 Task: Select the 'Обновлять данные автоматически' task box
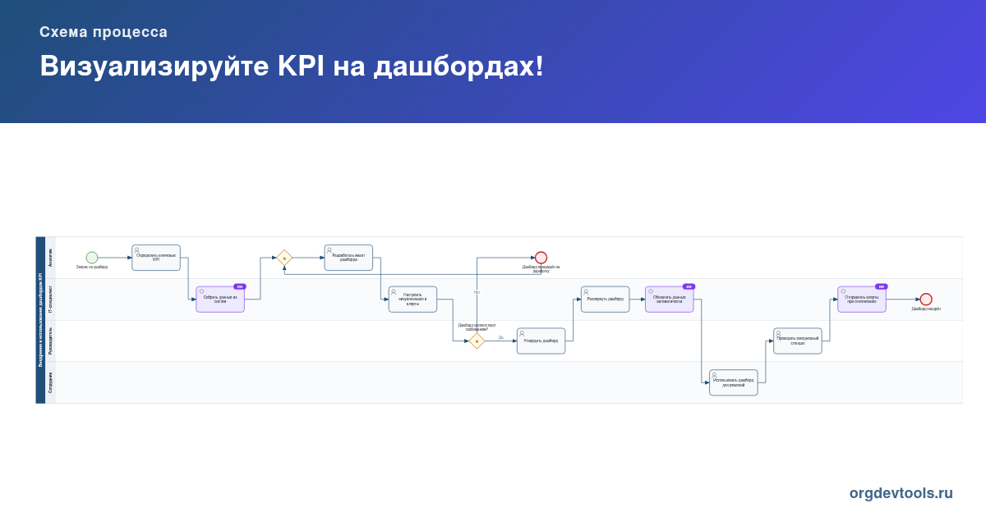click(670, 300)
